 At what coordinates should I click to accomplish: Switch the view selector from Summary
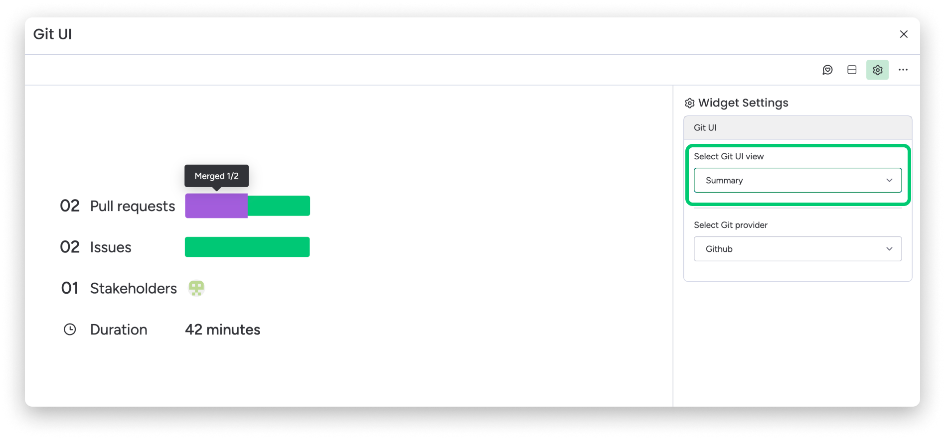(x=797, y=180)
